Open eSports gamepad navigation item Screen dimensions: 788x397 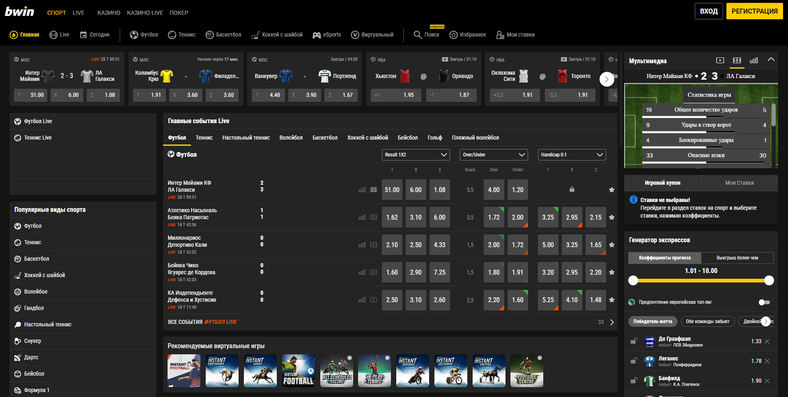327,35
